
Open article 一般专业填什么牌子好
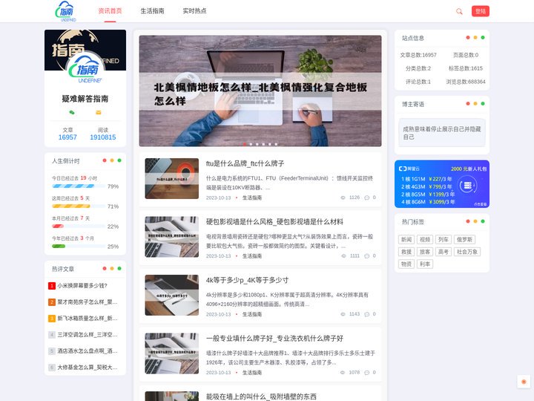pyautogui.click(x=274, y=339)
